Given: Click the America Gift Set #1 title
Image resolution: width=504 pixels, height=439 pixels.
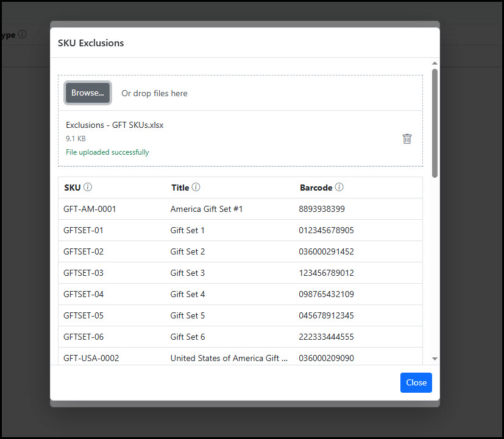Looking at the screenshot, I should tap(207, 209).
